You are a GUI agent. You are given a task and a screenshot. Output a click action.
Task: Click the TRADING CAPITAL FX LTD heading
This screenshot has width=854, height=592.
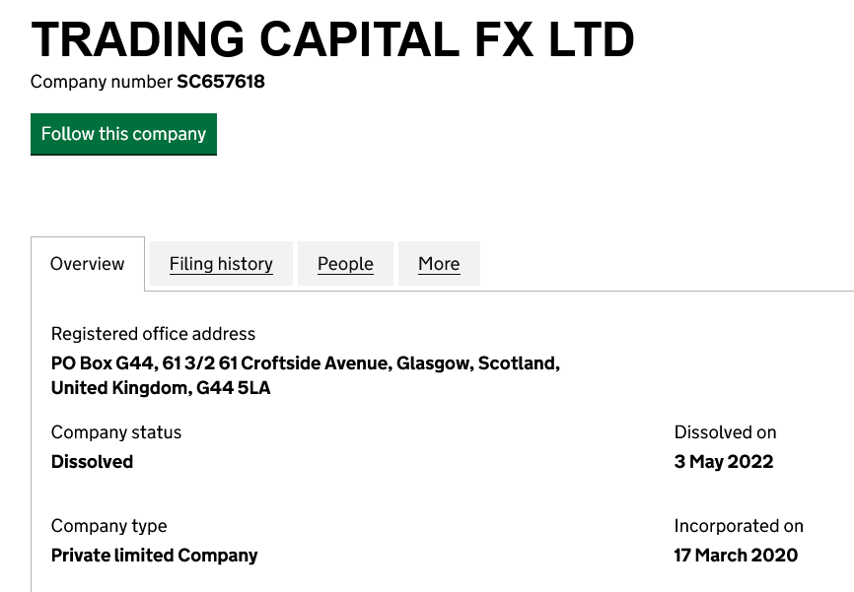pyautogui.click(x=332, y=39)
